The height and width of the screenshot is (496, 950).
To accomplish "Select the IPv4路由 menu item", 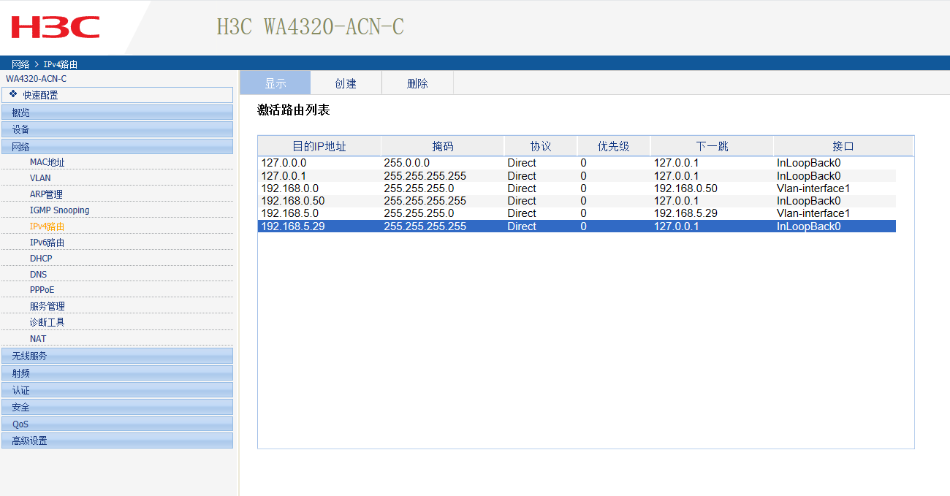I will [47, 226].
